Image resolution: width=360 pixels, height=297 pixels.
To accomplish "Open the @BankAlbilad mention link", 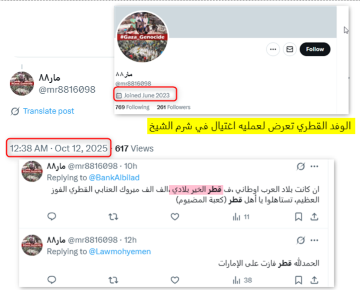I will tap(114, 178).
